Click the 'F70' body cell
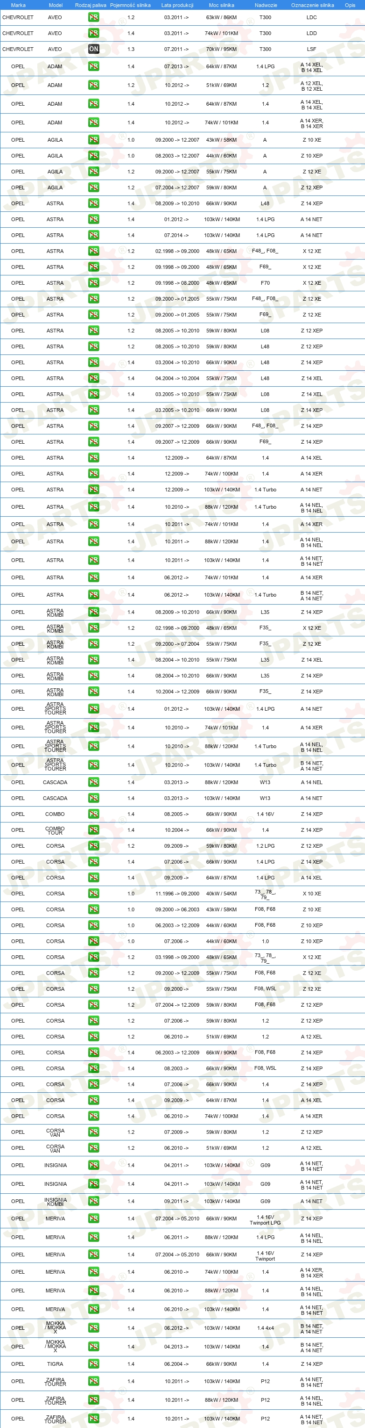The image size is (365, 1428). click(x=266, y=283)
